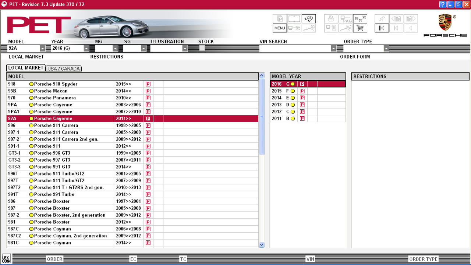Open the binoculars search tool
Screen dimensions: 471x265
tap(308, 19)
